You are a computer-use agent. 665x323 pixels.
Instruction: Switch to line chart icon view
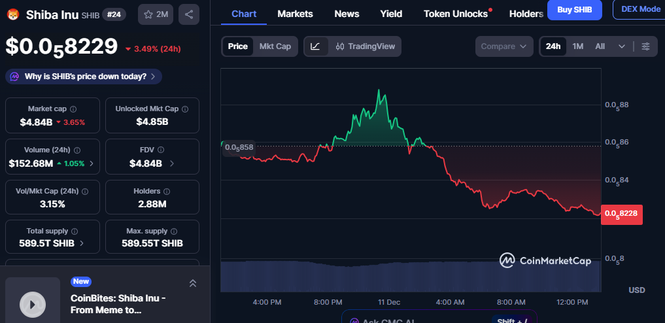pos(315,46)
